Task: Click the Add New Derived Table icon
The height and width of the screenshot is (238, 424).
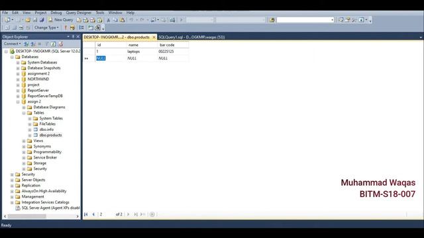Action: coord(97,28)
